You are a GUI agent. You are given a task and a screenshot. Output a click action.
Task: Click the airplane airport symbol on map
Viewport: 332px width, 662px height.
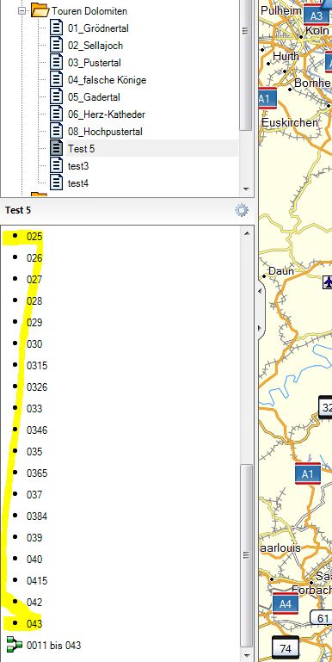tap(328, 282)
